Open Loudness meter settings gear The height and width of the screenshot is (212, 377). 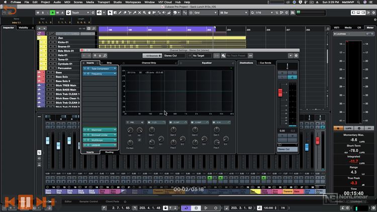tap(359, 128)
